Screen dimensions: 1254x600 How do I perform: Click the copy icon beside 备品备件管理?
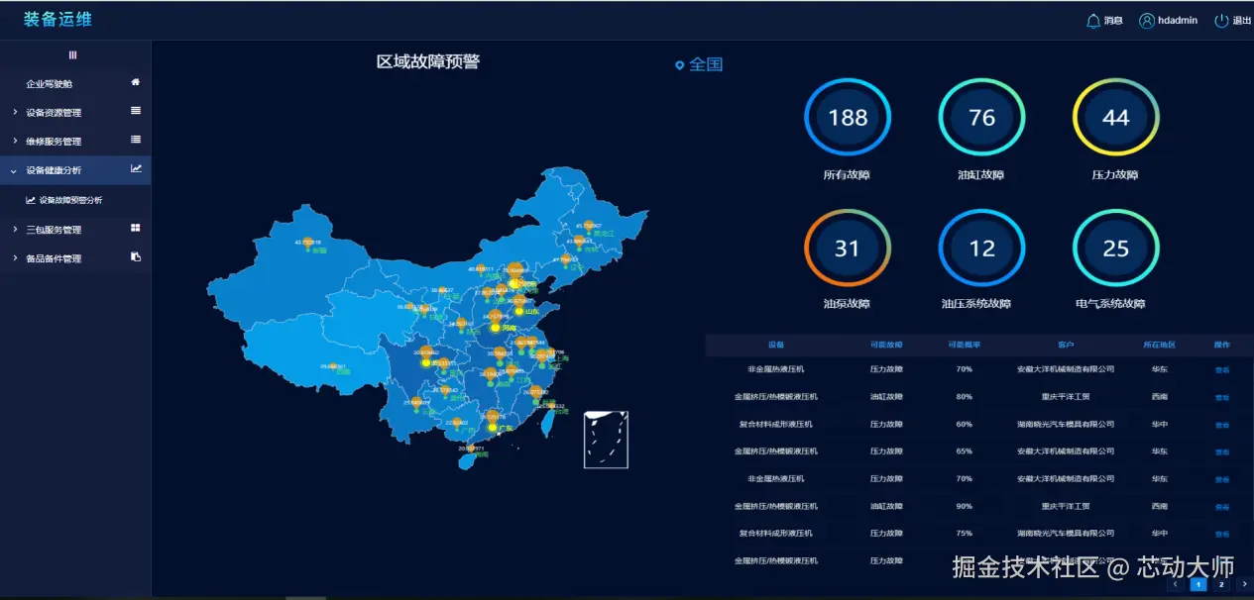(x=136, y=257)
